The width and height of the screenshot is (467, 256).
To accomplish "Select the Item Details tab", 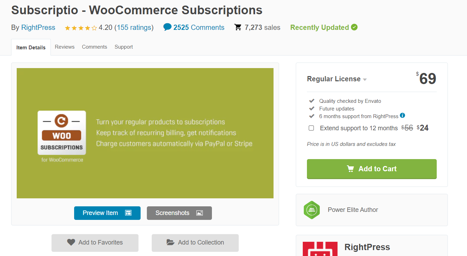I will (x=31, y=47).
